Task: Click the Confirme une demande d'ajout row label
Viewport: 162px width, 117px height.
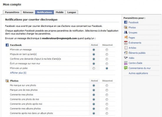Action: click(x=35, y=59)
